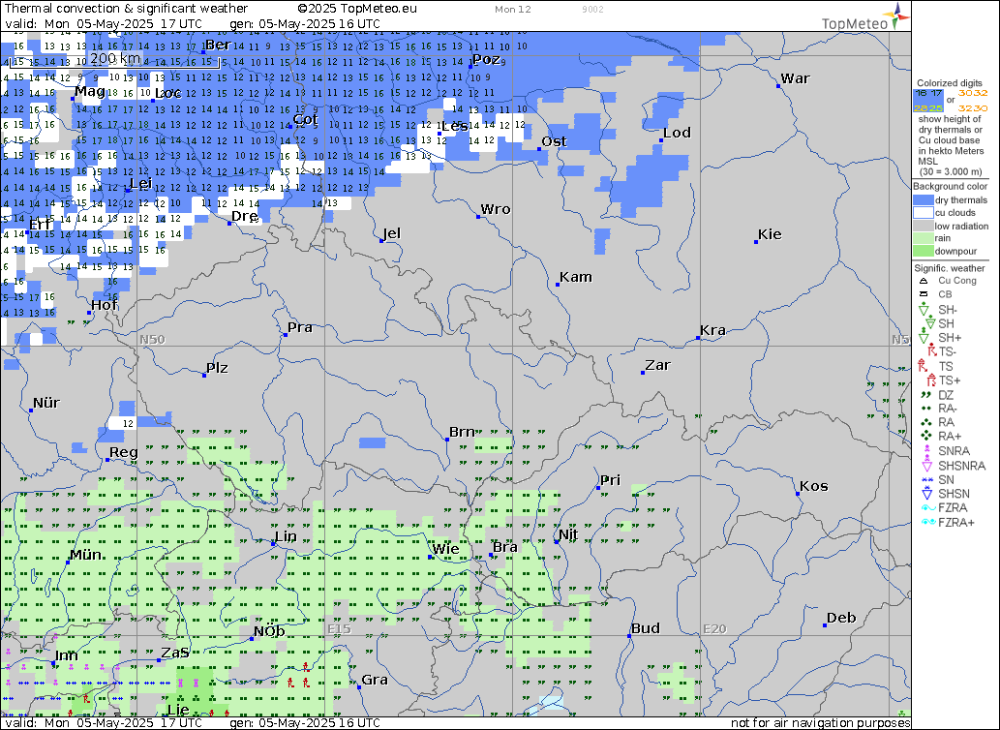Viewport: 1000px width, 730px height.
Task: Select the DZ drizzle legend symbol
Action: pos(926,395)
